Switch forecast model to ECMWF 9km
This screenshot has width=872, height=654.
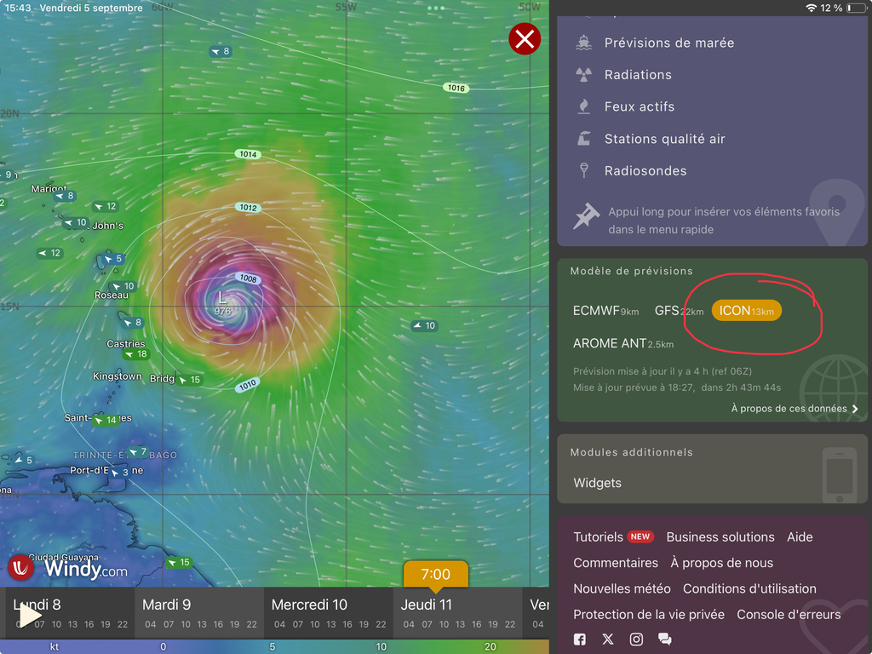[x=605, y=311]
